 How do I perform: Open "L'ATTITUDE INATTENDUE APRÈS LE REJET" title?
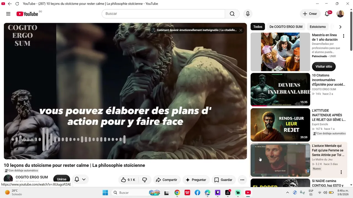pyautogui.click(x=329, y=115)
